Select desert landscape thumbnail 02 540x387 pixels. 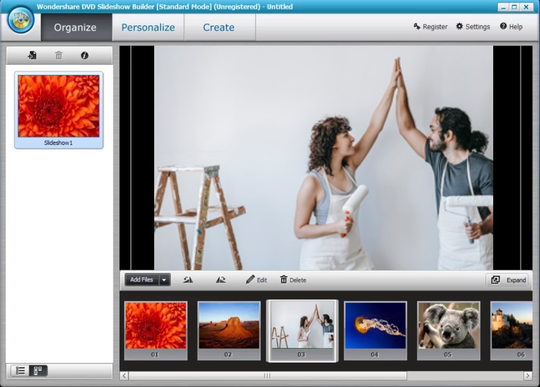(x=229, y=331)
